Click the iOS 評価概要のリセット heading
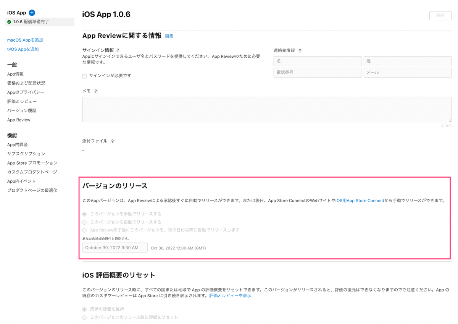 click(x=119, y=275)
